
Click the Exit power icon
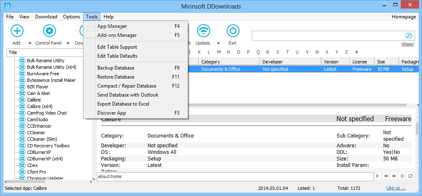(x=233, y=31)
